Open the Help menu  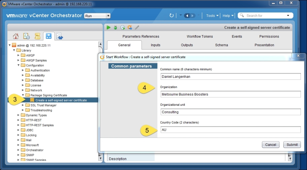[x=228, y=16]
